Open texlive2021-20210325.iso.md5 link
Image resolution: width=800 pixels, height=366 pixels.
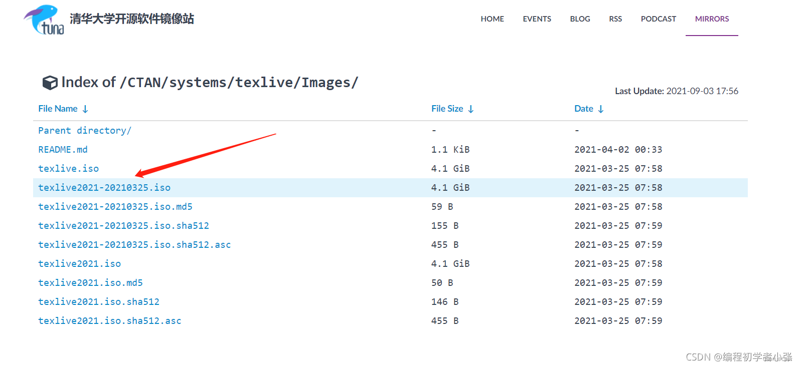point(115,207)
